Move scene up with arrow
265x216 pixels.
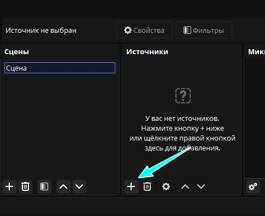[63, 186]
